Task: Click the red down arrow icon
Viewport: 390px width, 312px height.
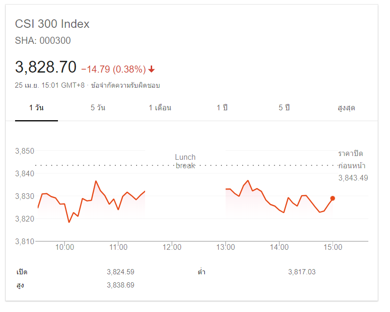Action: click(151, 69)
